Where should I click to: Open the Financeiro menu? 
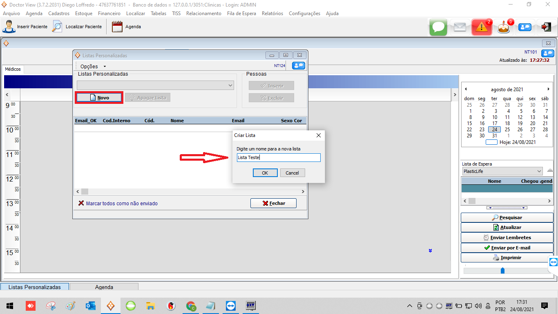point(109,13)
